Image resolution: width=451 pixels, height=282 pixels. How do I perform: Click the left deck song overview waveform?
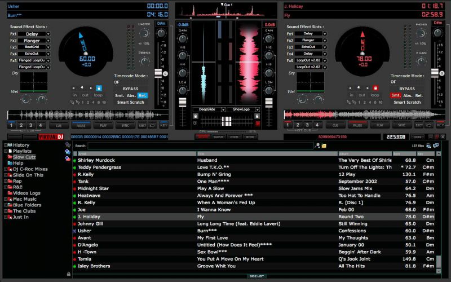point(88,115)
